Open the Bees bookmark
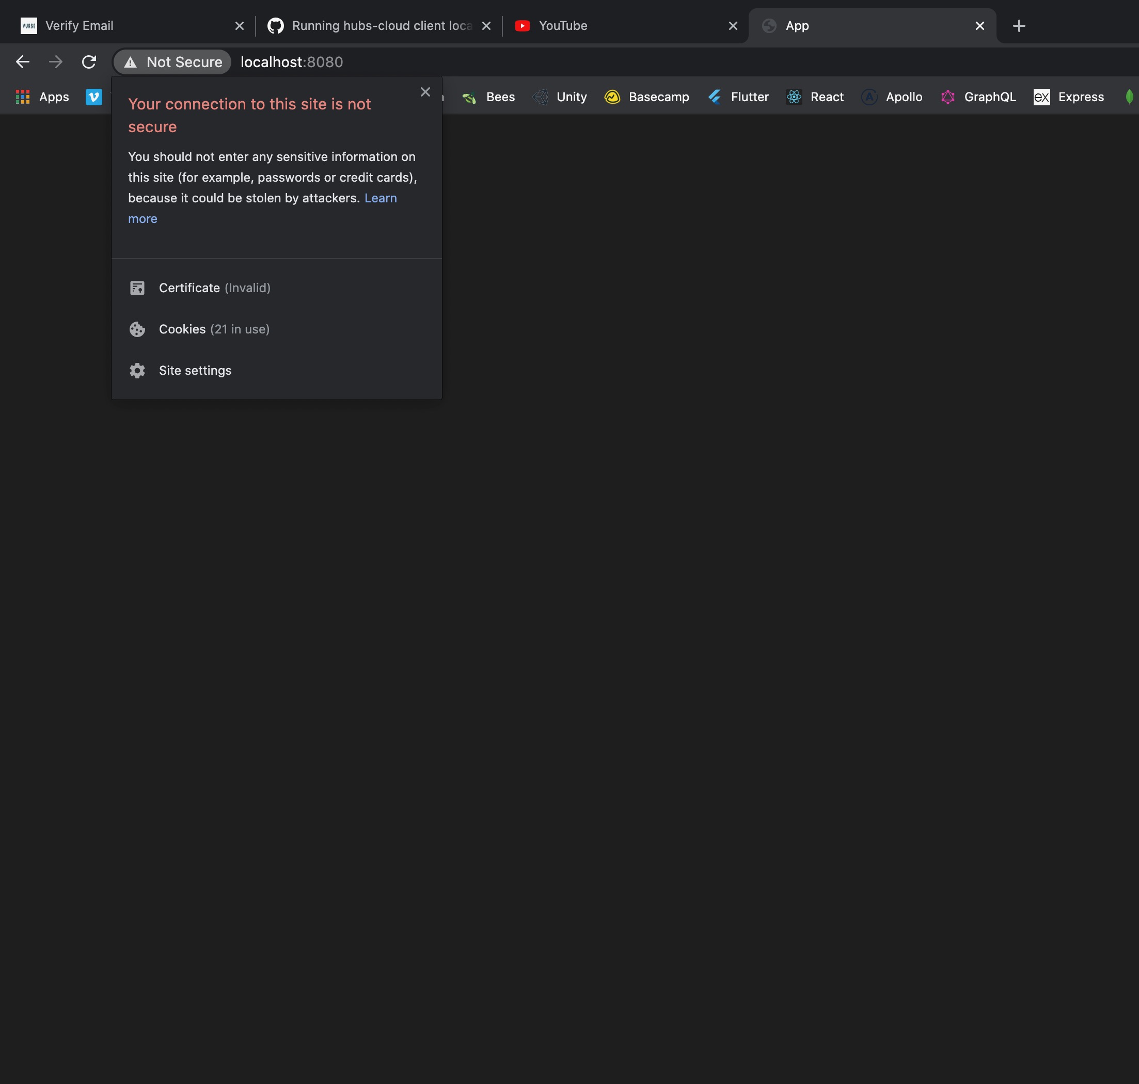Image resolution: width=1139 pixels, height=1084 pixels. (x=489, y=97)
